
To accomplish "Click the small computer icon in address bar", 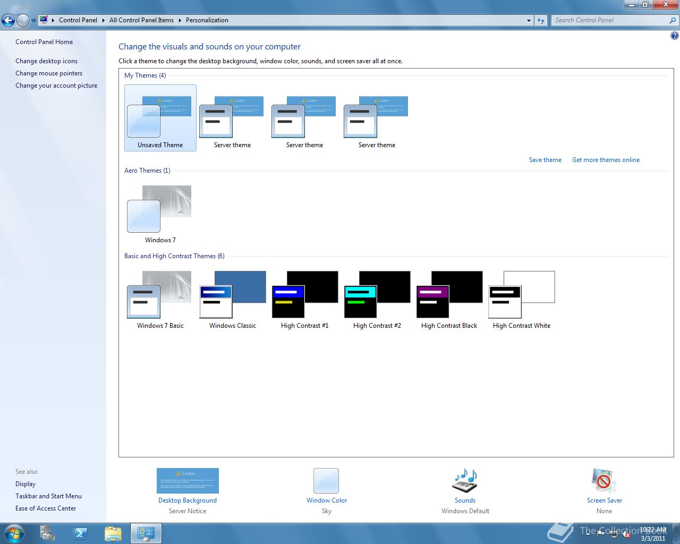I will pos(44,20).
